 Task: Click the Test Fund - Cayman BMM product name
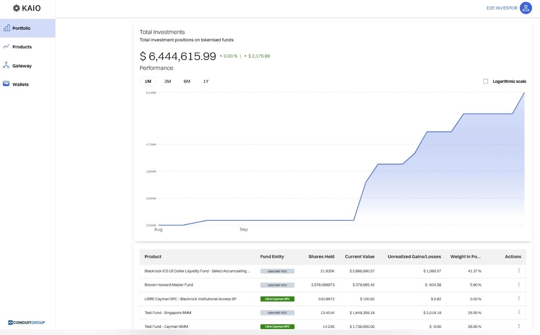(x=166, y=327)
